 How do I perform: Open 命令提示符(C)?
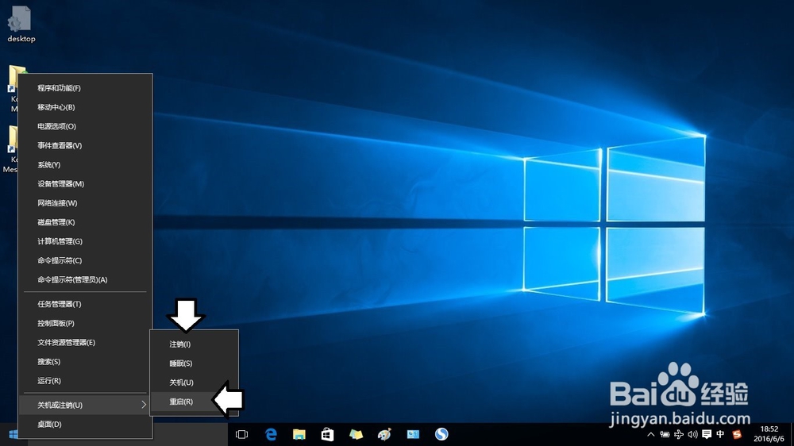(85, 261)
